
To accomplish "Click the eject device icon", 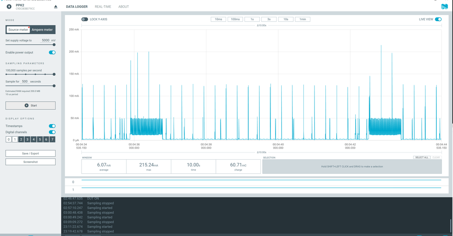I will [x=56, y=7].
